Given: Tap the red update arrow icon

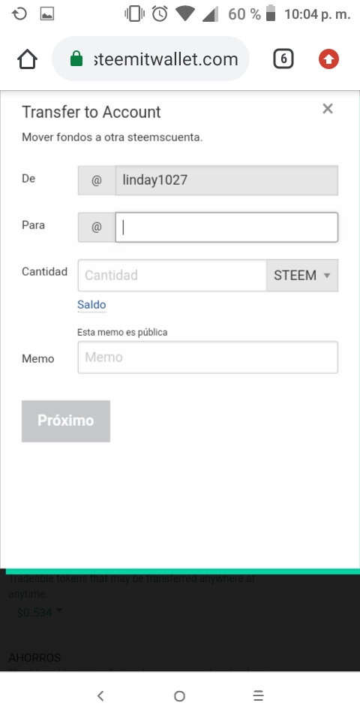Looking at the screenshot, I should (328, 59).
